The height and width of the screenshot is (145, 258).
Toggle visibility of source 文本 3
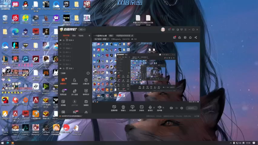[61, 60]
